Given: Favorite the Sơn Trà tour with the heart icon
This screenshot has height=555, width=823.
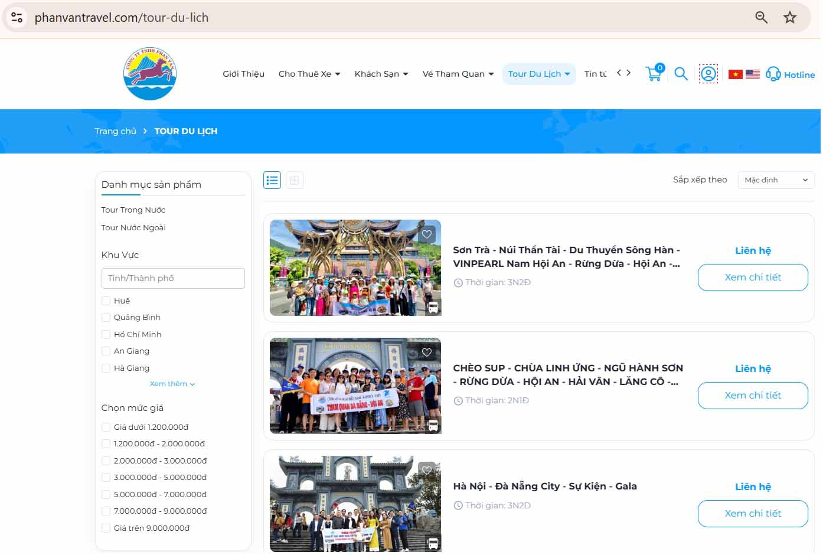Looking at the screenshot, I should tap(427, 234).
